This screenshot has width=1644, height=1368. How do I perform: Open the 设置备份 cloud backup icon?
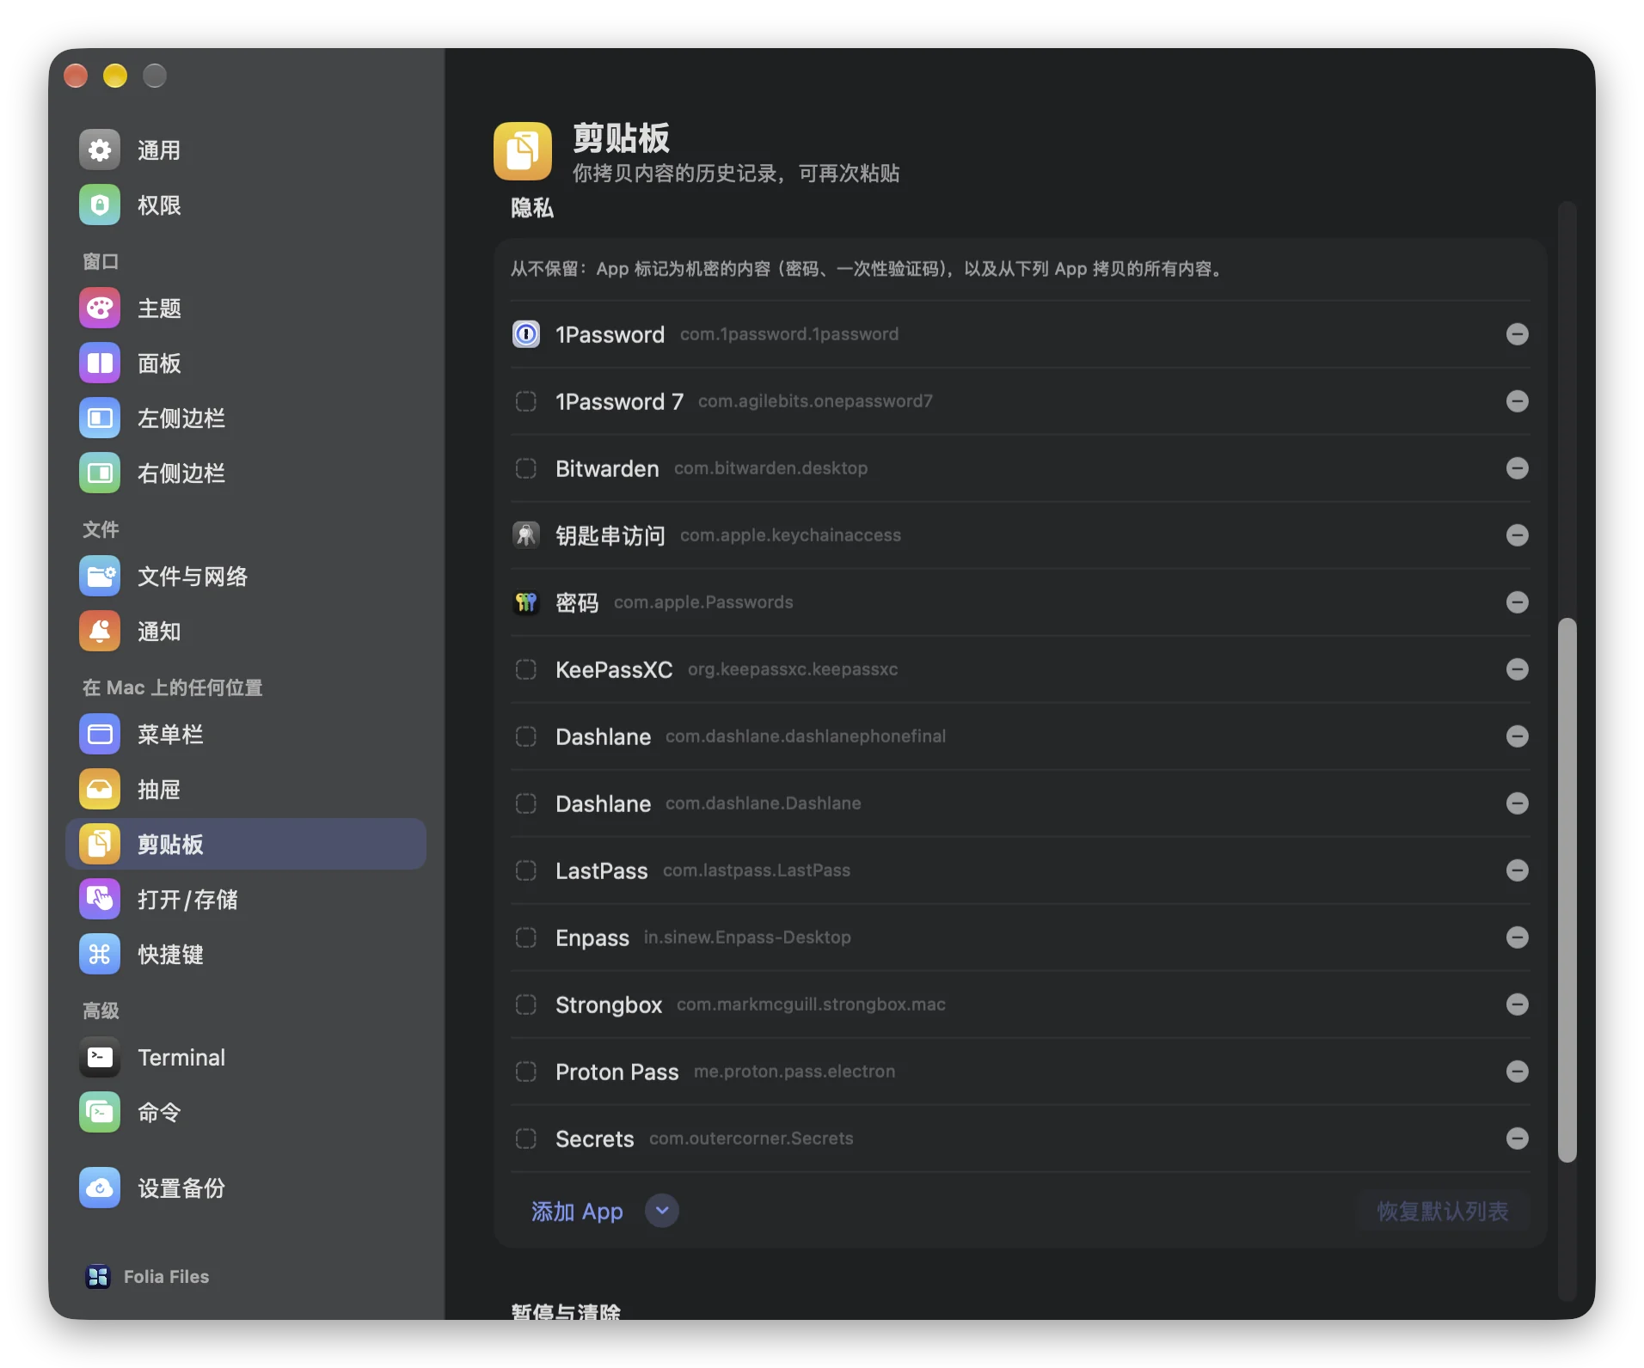pyautogui.click(x=100, y=1188)
